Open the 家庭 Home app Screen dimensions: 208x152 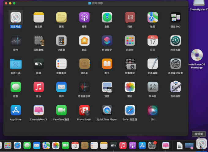(x=84, y=41)
